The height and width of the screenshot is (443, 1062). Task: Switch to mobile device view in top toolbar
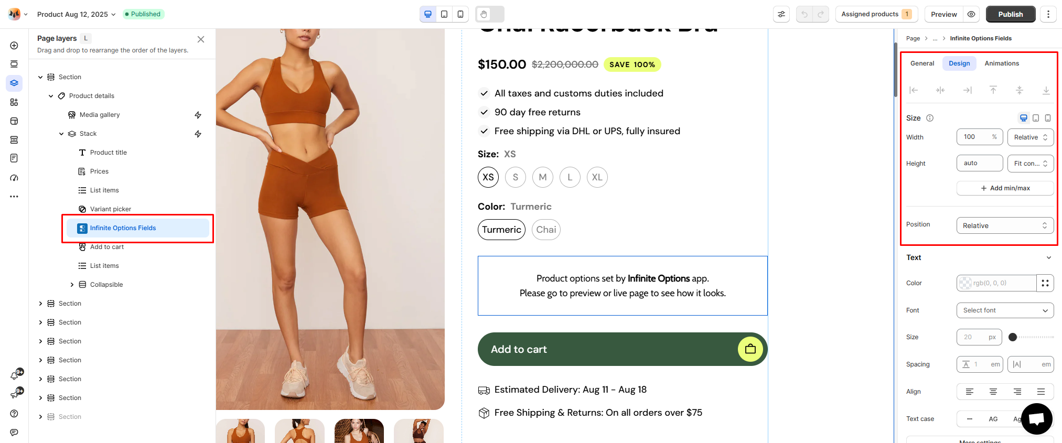click(x=460, y=14)
